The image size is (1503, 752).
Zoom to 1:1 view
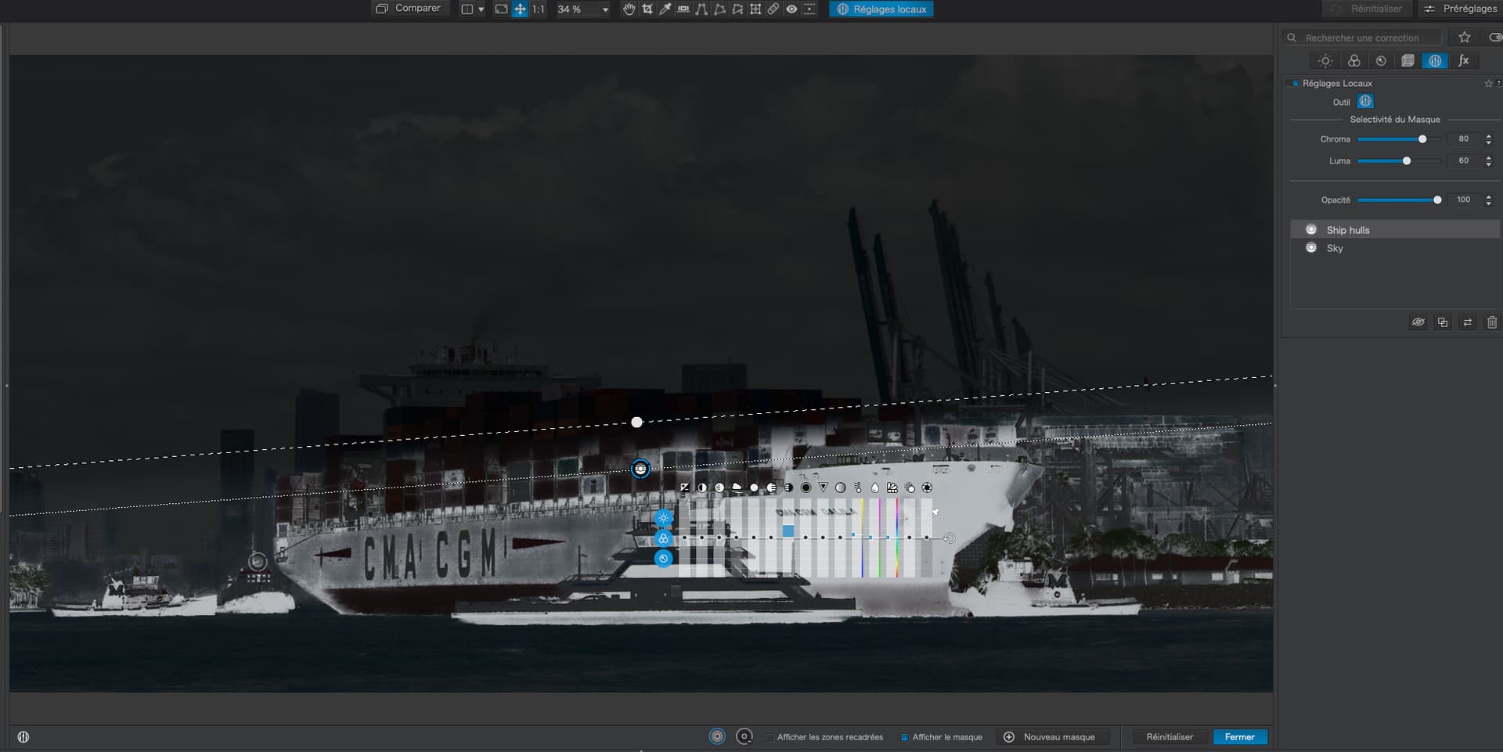pyautogui.click(x=539, y=9)
